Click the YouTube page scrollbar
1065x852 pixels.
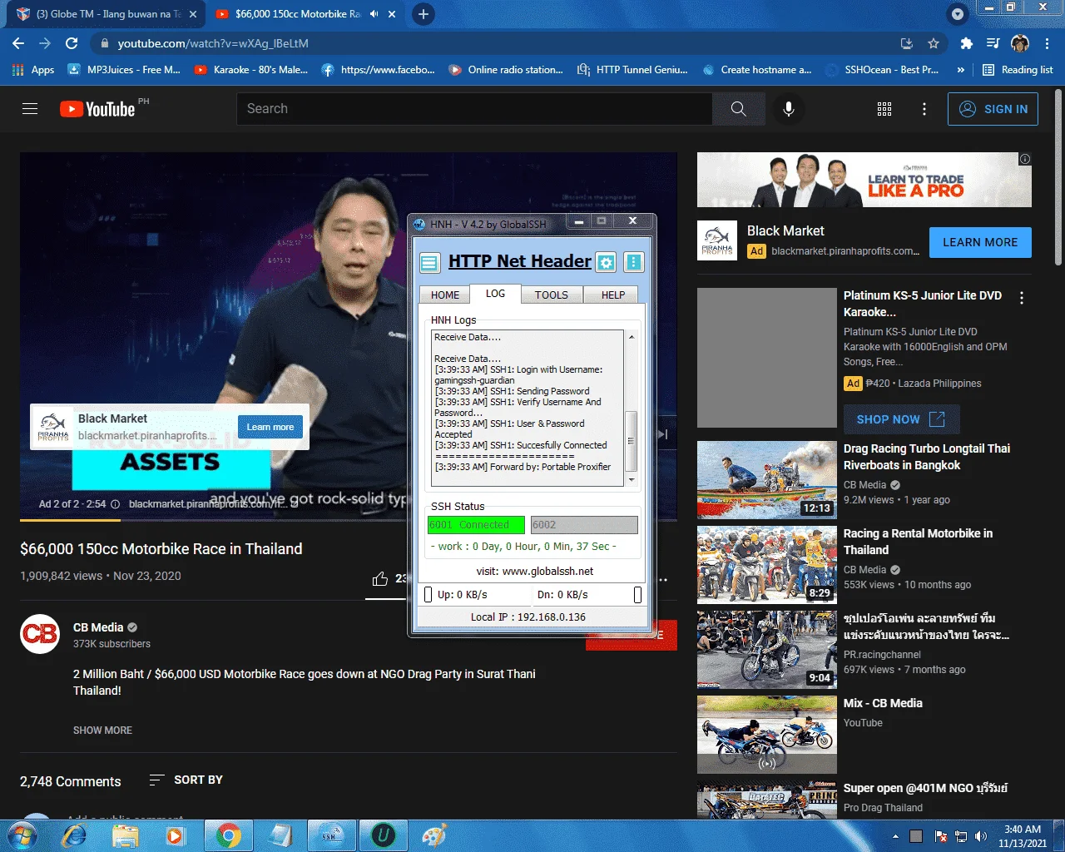point(1058,176)
